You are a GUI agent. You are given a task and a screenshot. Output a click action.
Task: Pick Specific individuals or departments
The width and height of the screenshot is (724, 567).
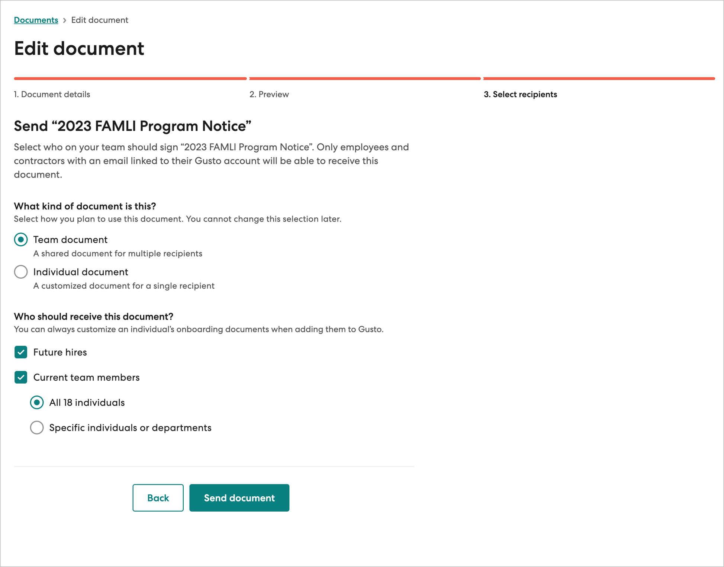(37, 427)
